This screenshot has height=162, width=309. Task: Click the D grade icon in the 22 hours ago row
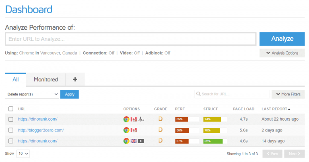[161, 119]
